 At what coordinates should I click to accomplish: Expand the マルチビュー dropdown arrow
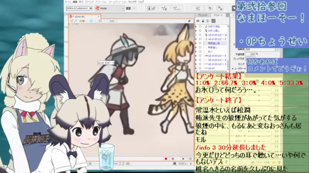click(x=191, y=164)
